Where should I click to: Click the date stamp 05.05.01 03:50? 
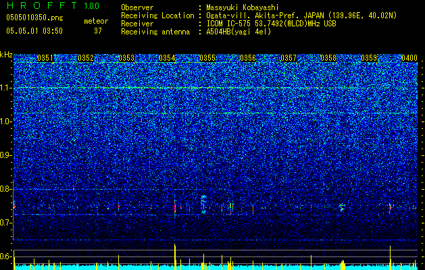pyautogui.click(x=34, y=31)
